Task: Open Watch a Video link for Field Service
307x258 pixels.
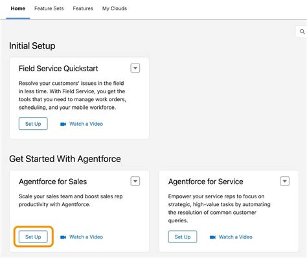Action: coord(86,124)
